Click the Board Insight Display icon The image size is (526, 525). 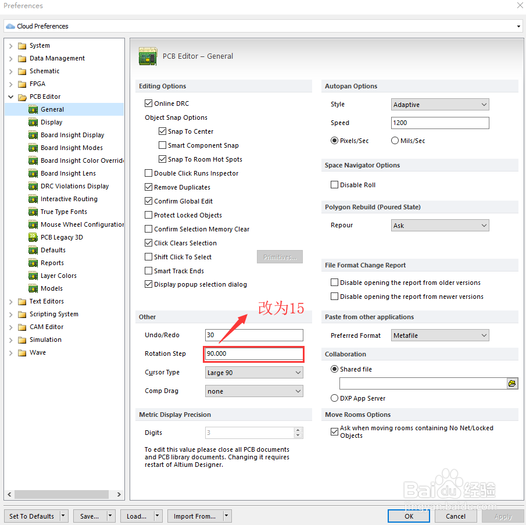point(33,135)
